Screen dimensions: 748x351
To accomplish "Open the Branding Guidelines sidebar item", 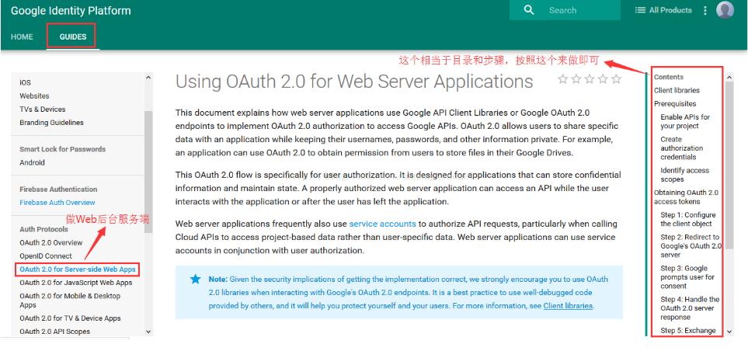I will click(x=51, y=123).
